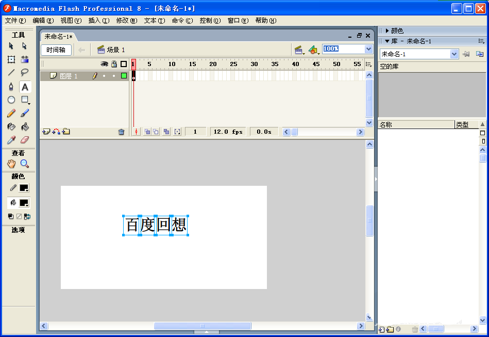The image size is (489, 337).
Task: Open the 插入 menu
Action: tap(99, 21)
